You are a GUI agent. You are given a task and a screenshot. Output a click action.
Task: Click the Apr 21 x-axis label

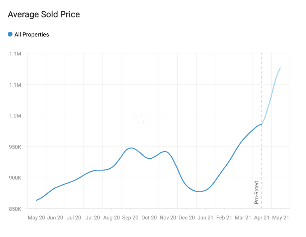tap(262, 218)
